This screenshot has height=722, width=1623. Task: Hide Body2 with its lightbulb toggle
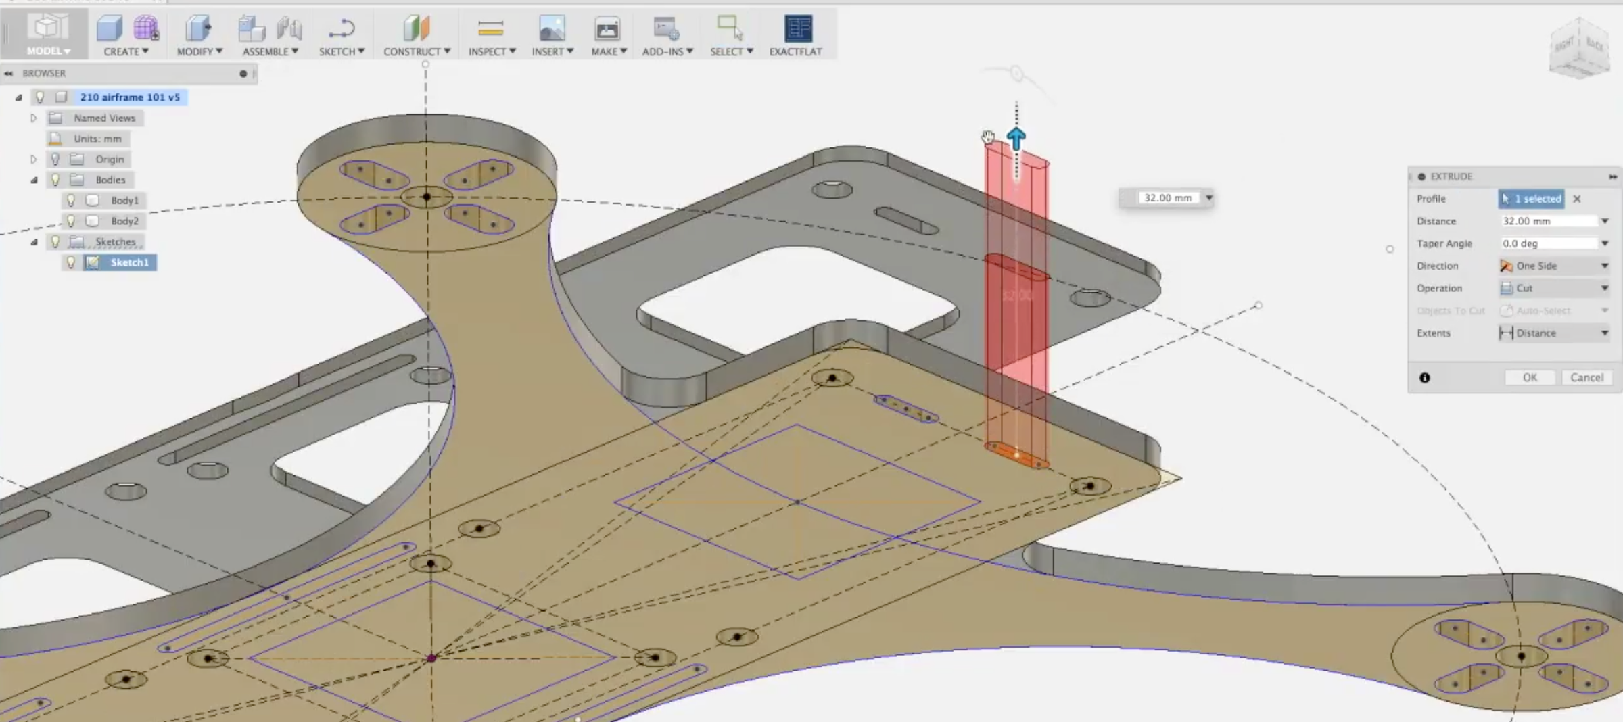72,221
